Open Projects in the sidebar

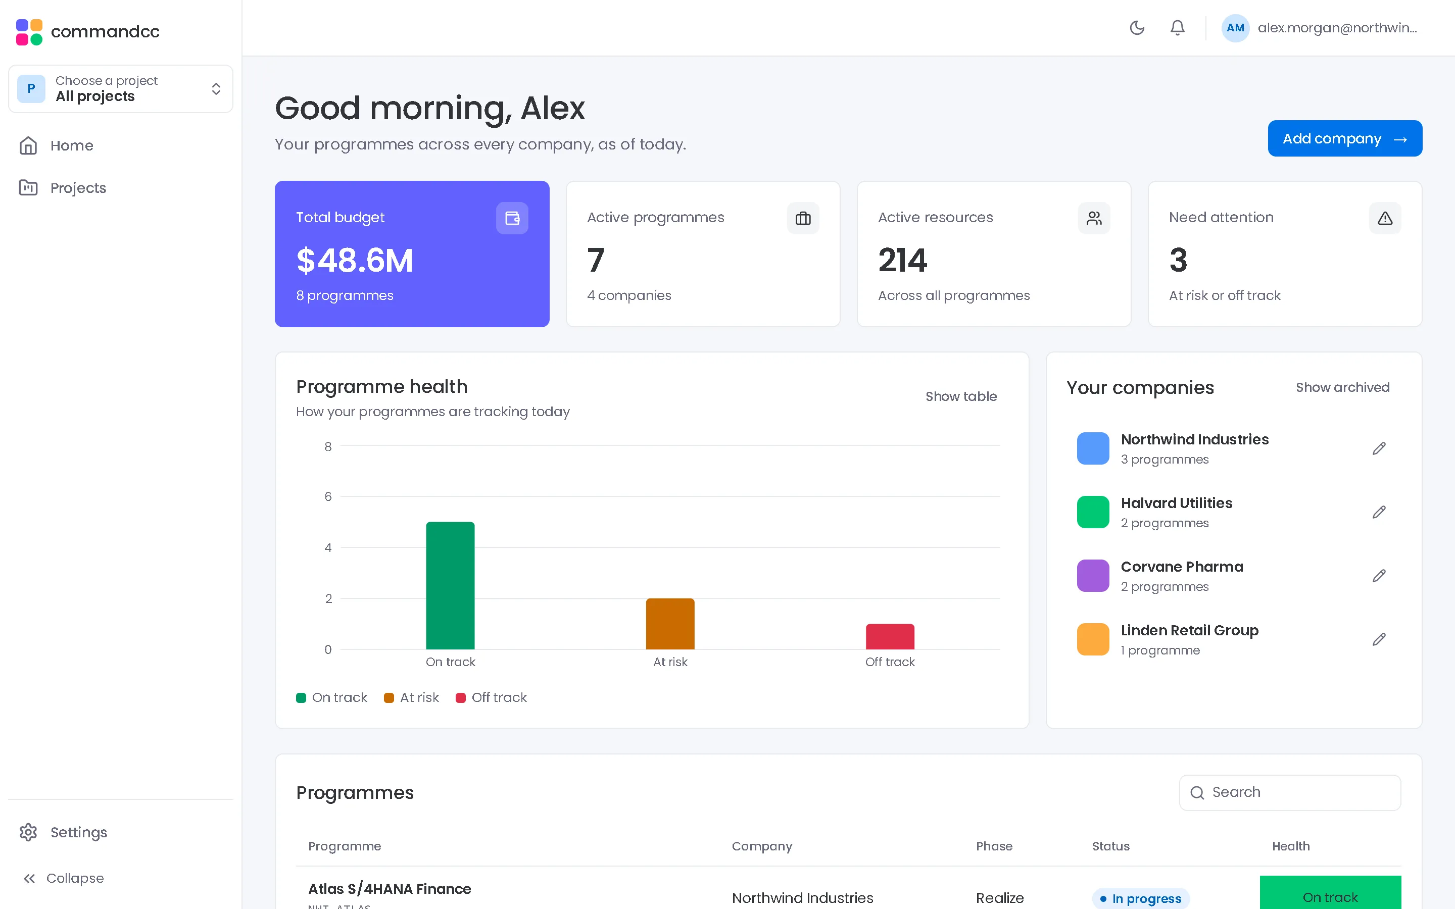click(120, 187)
